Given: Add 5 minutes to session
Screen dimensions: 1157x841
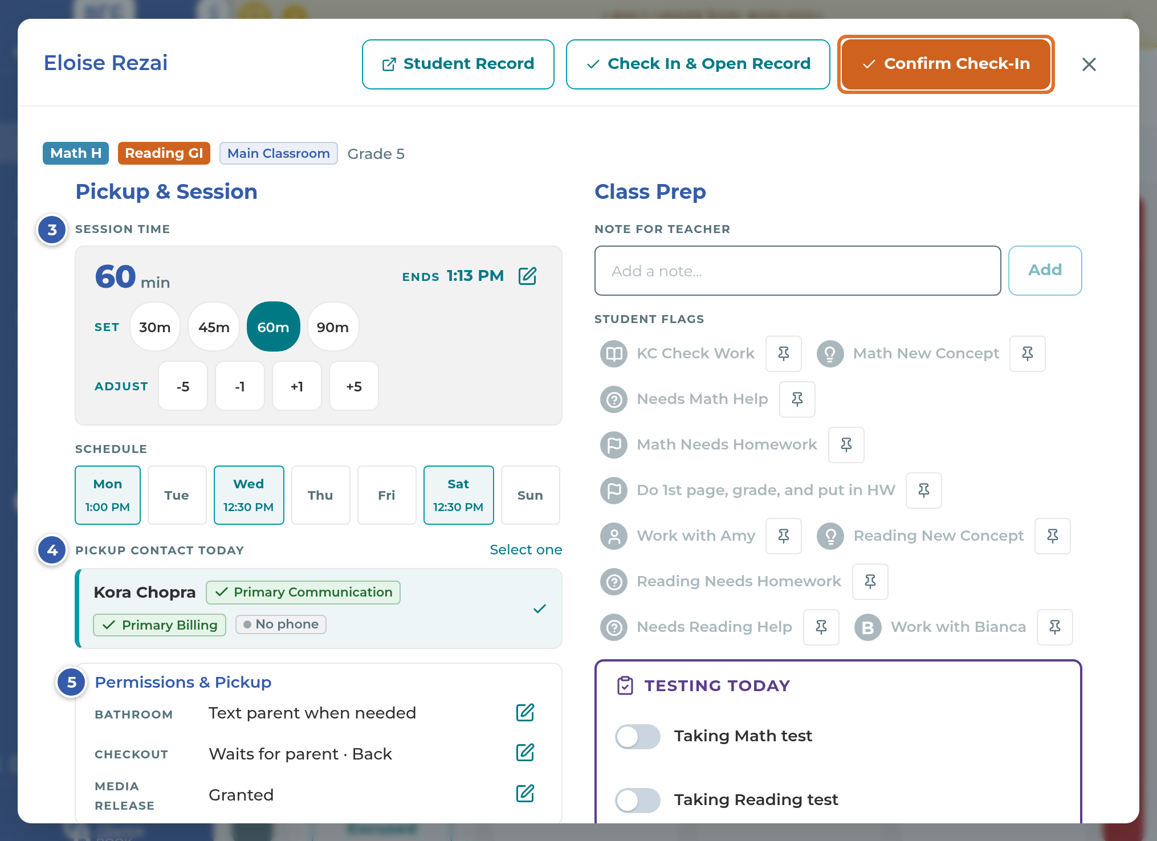Looking at the screenshot, I should tap(354, 386).
